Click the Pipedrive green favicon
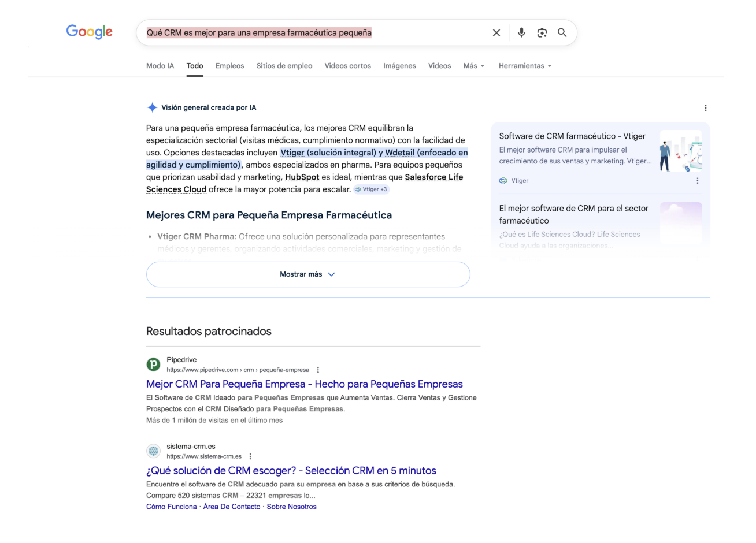This screenshot has height=543, width=756. coord(153,365)
